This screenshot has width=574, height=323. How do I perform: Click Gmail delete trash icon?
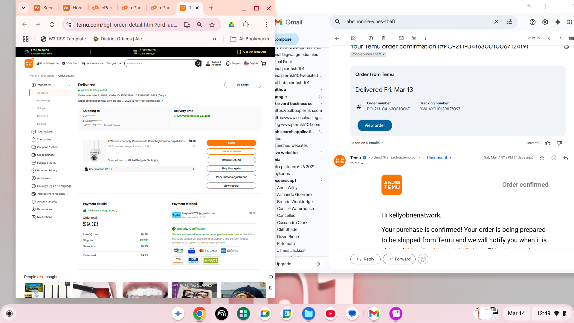tap(384, 38)
